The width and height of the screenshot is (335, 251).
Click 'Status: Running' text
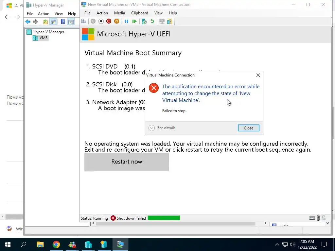pos(94,218)
